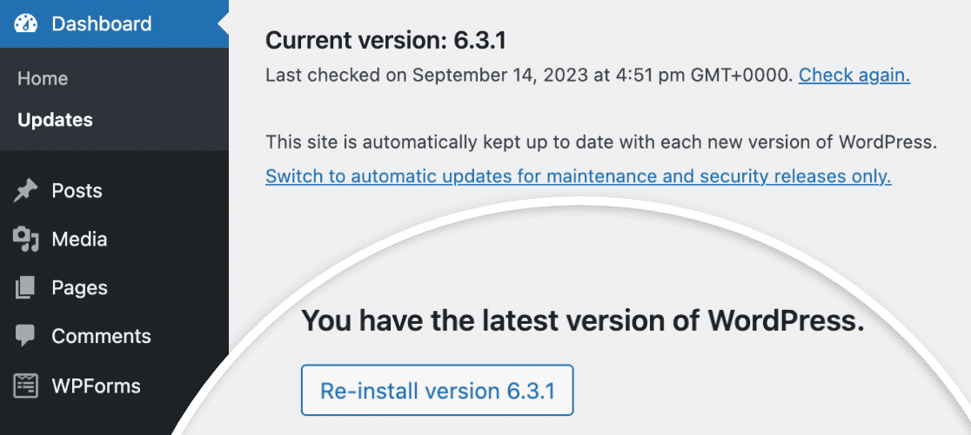Open the WPForms menu label
The image size is (971, 435).
tap(96, 385)
